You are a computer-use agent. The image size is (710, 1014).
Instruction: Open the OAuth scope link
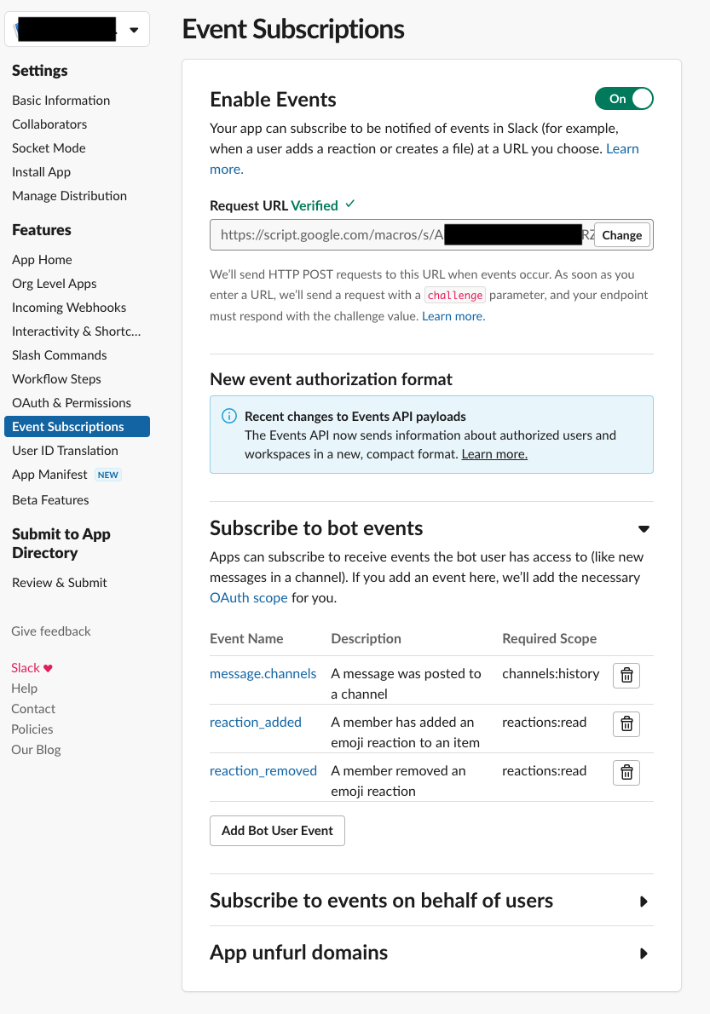(248, 597)
